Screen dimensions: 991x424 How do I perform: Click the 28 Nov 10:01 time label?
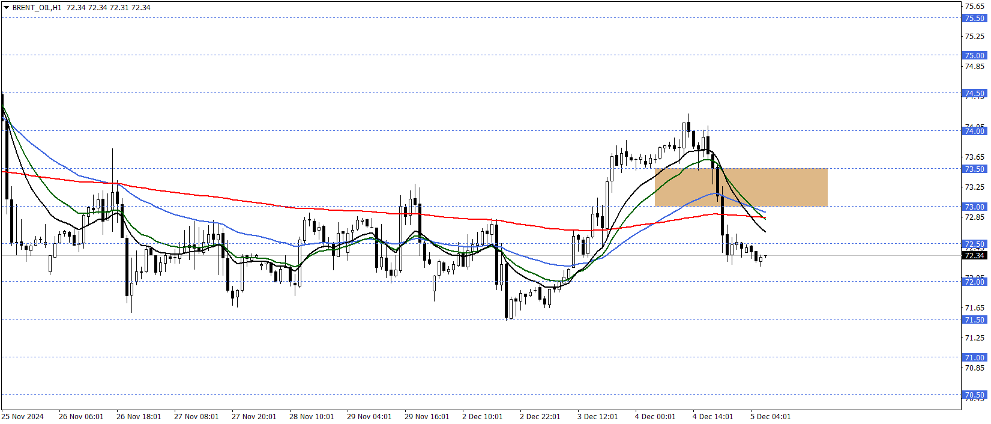312,417
